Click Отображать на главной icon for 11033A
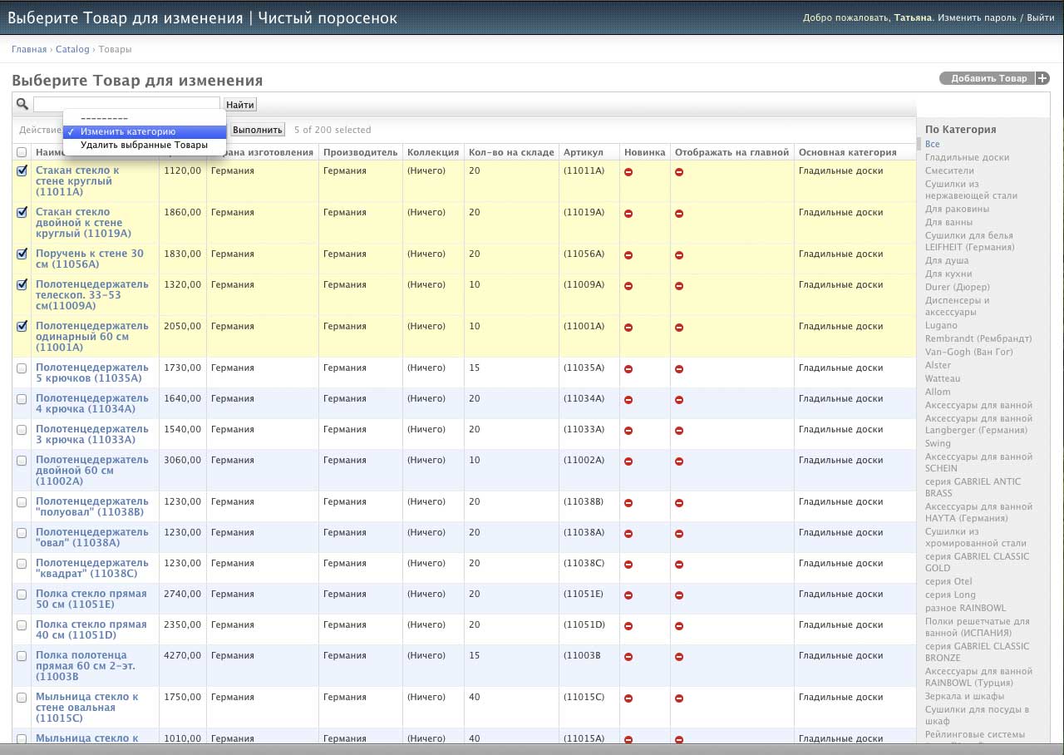The image size is (1064, 755). (679, 431)
